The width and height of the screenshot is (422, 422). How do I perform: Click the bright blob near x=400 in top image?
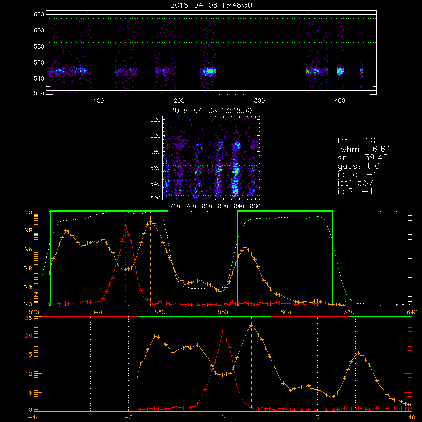click(341, 70)
